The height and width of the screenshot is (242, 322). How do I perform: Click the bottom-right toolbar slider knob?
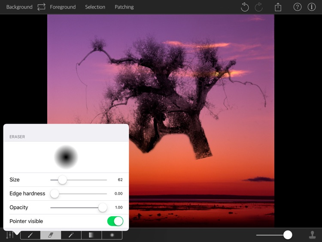(x=288, y=235)
